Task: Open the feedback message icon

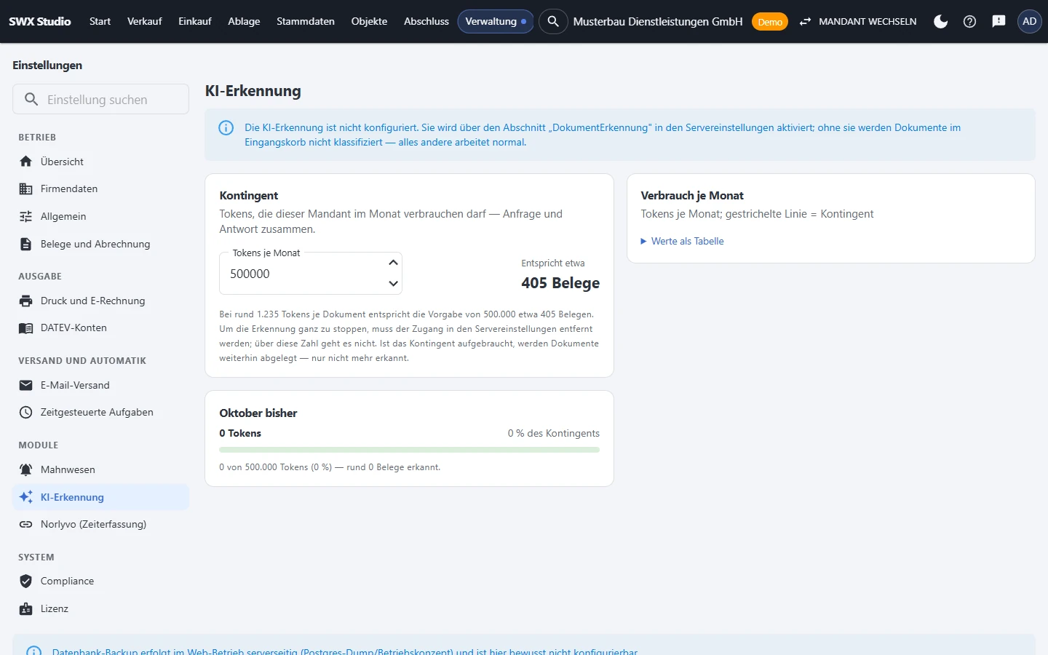Action: point(999,21)
